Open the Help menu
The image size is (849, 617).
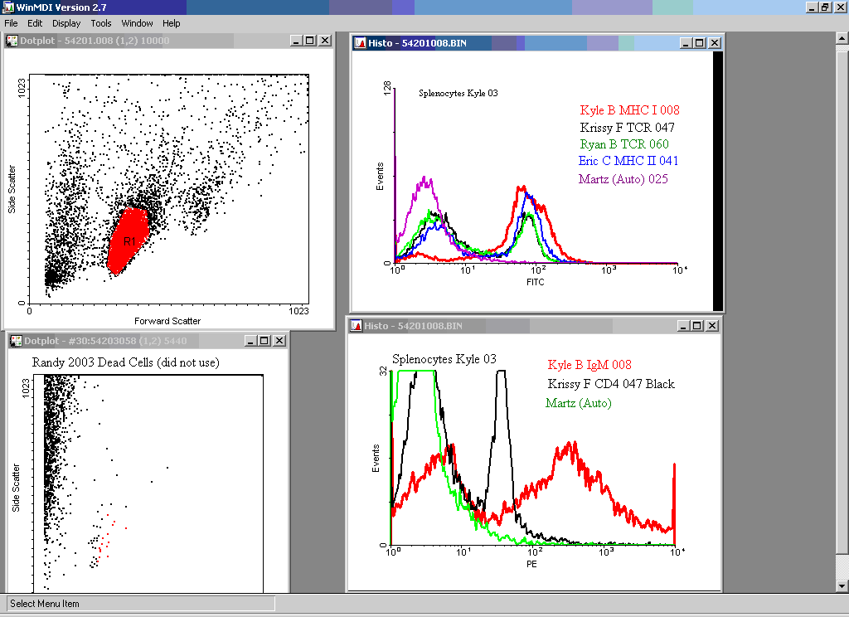click(x=172, y=23)
